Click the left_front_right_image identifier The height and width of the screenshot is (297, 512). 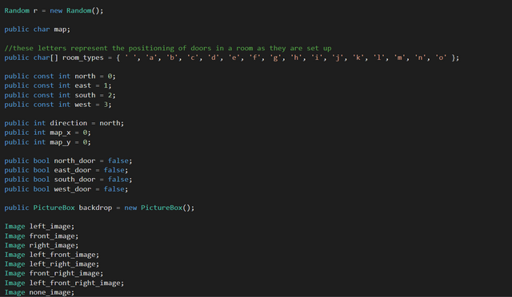click(75, 283)
